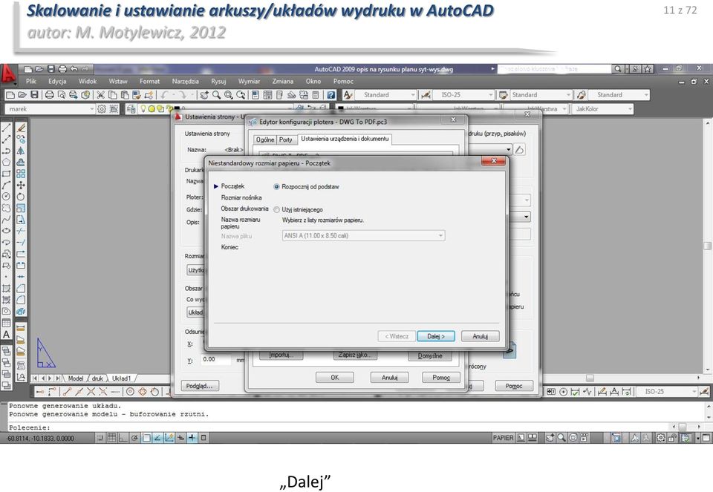Select the Table tool in draw toolbar

[7, 323]
